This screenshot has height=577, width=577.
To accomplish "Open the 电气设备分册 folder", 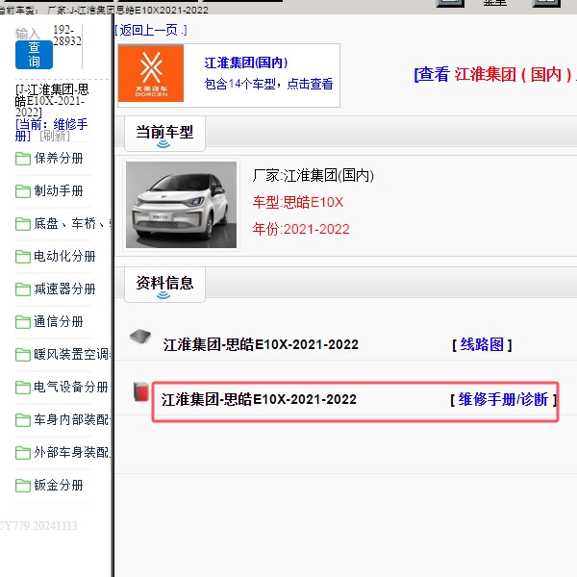I will [71, 388].
